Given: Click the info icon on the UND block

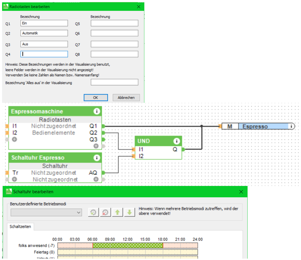Looking at the screenshot, I should (177, 141).
